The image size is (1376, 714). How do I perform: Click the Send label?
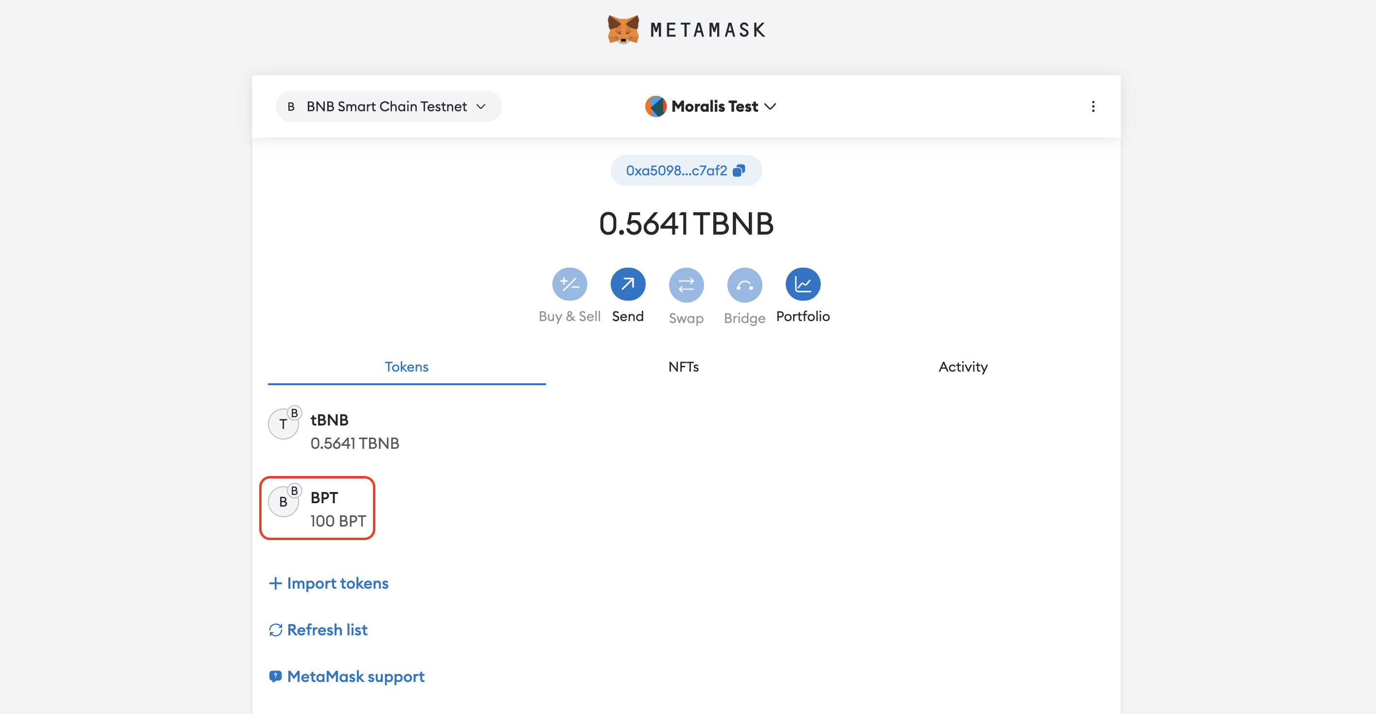click(x=628, y=316)
